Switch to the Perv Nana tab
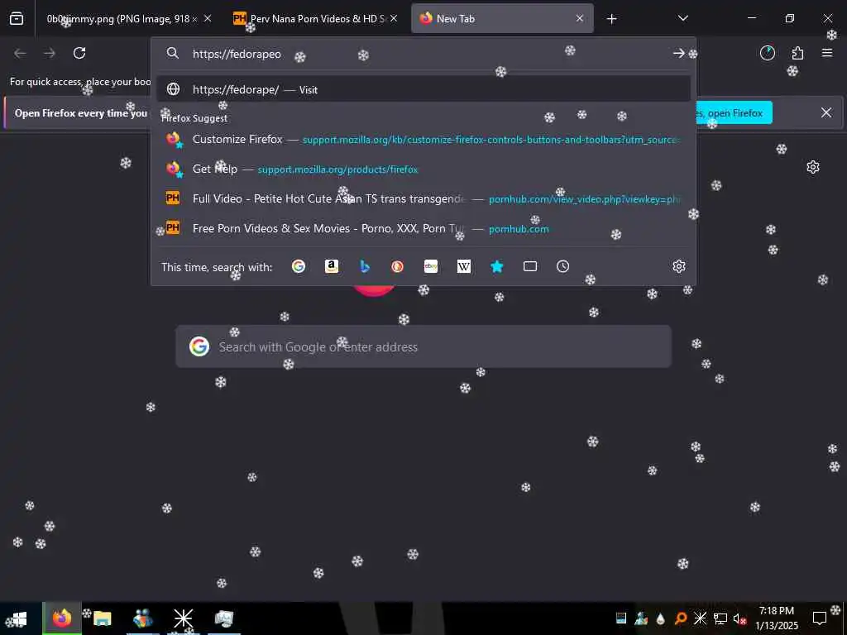 click(316, 18)
